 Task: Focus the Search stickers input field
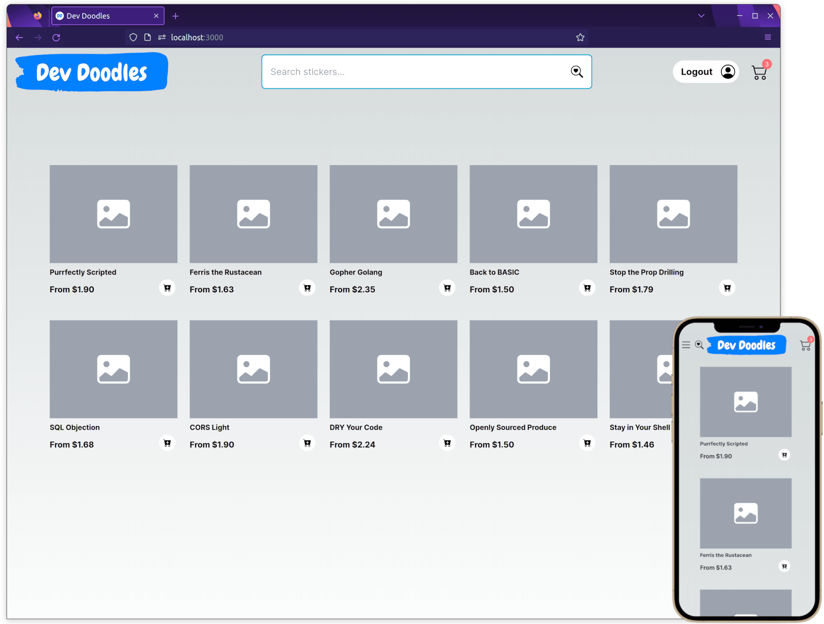pos(410,72)
